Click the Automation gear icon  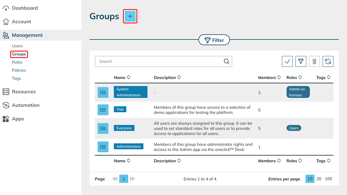6,105
